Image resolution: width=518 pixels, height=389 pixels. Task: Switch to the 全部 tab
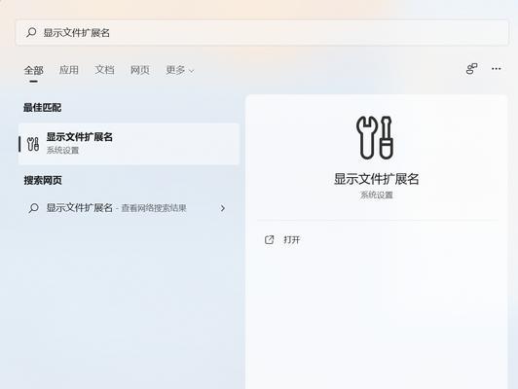[x=34, y=70]
